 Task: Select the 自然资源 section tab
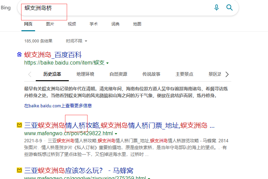tap(118, 74)
